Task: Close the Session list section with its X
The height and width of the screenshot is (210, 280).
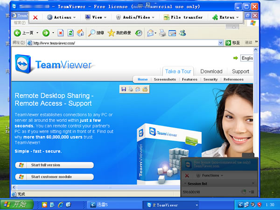Action: [253, 183]
